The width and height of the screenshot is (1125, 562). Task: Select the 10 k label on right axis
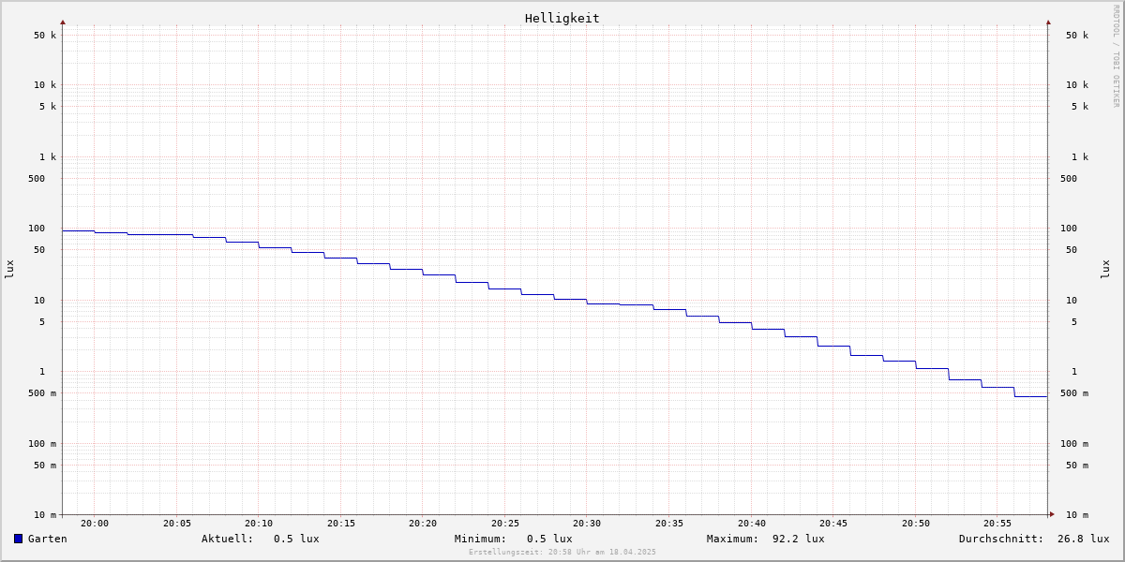point(1077,85)
